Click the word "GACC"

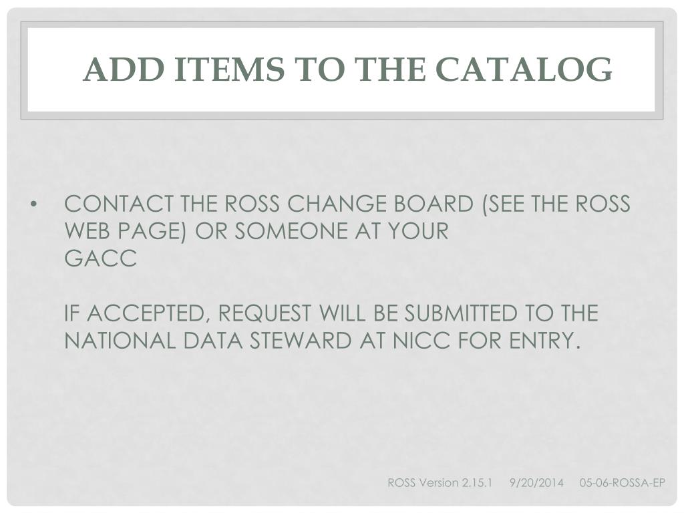tap(100, 259)
